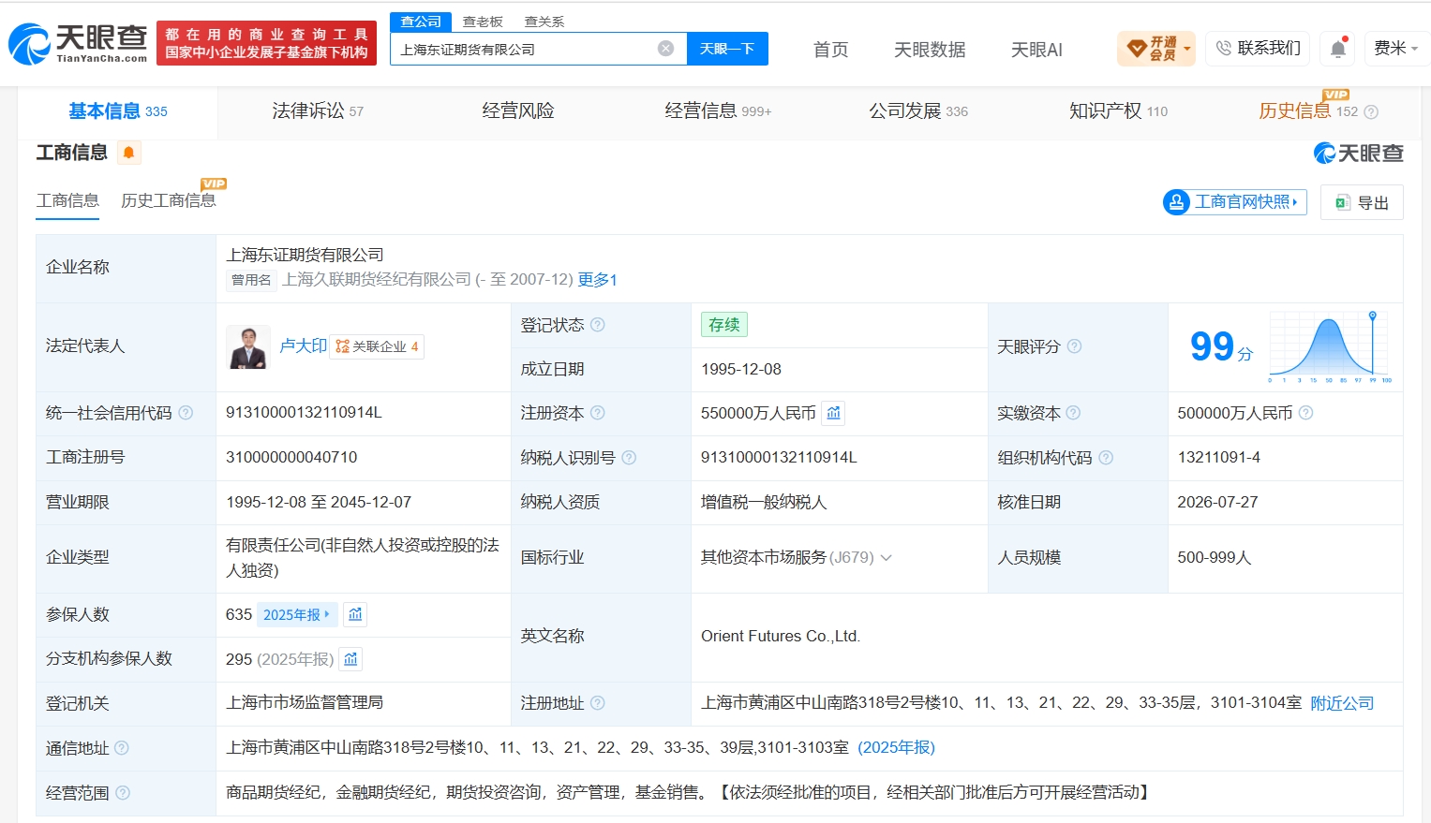Open registered capital chart icon
The width and height of the screenshot is (1431, 823).
833,413
